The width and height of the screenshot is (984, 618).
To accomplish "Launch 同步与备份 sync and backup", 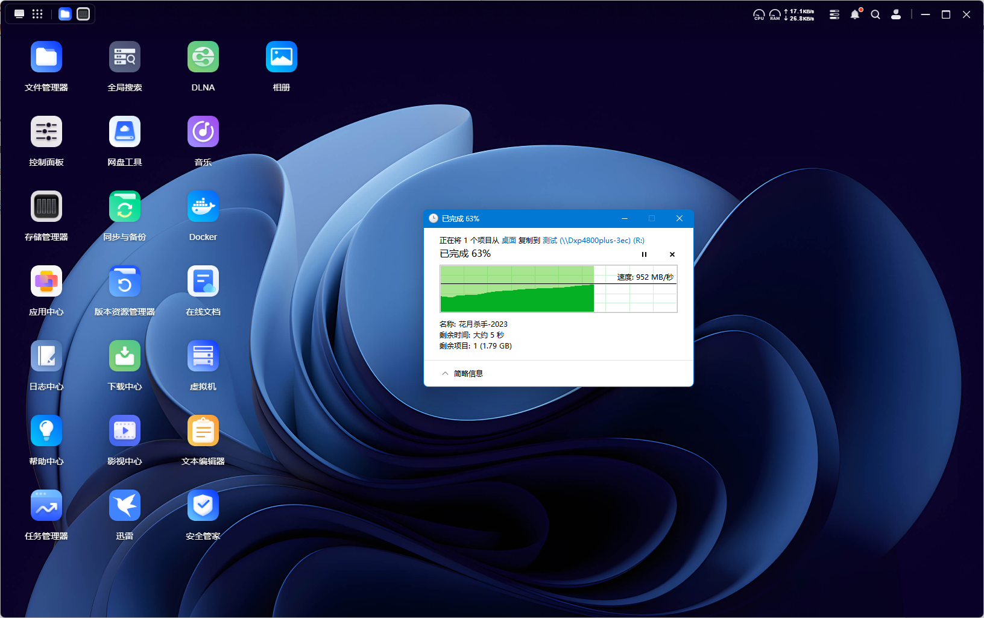I will tap(125, 206).
